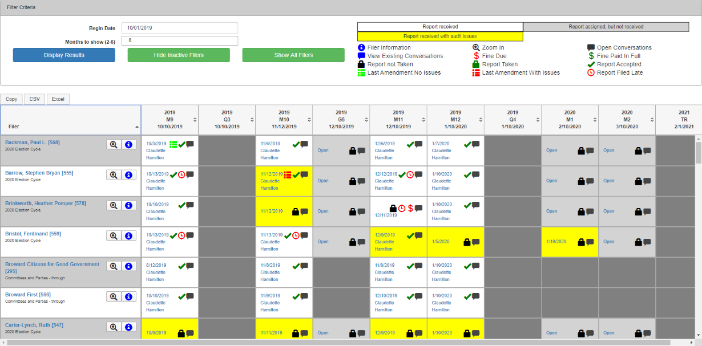This screenshot has height=346, width=702.
Task: Open 10/3/2019 report for Backman M9
Action: coord(156,144)
